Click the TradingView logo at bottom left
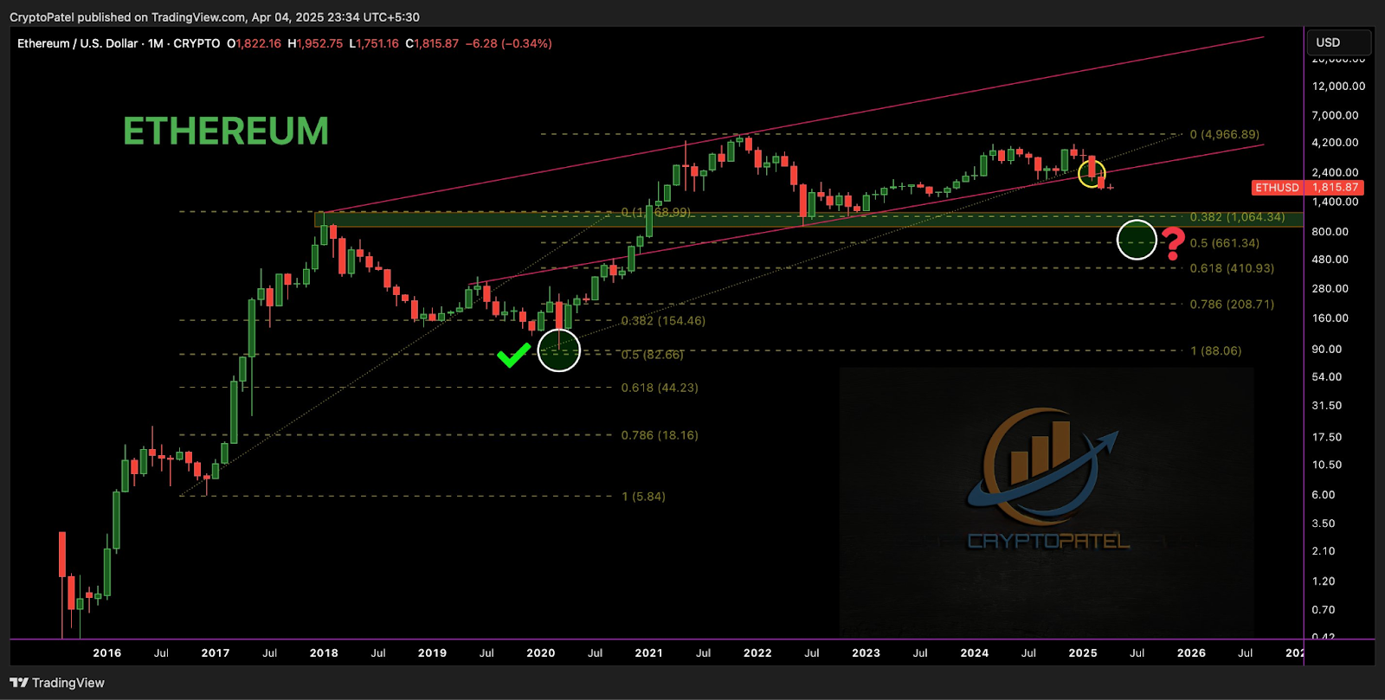Screen dimensions: 1385x700 57,683
